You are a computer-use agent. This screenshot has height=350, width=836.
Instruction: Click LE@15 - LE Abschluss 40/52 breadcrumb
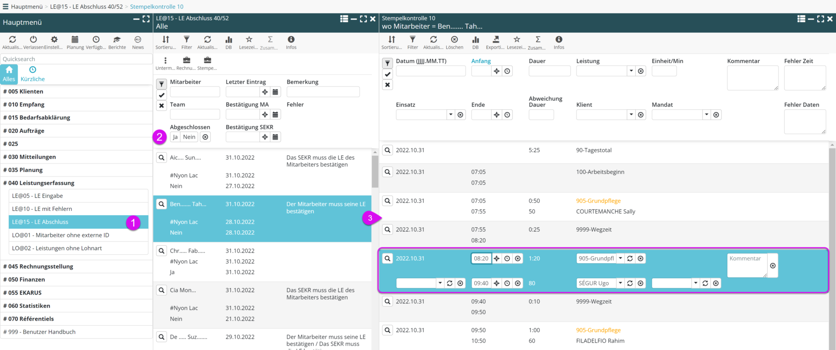point(86,7)
